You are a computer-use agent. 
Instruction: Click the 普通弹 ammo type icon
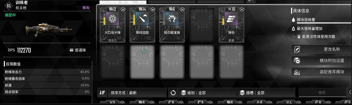tap(72, 50)
